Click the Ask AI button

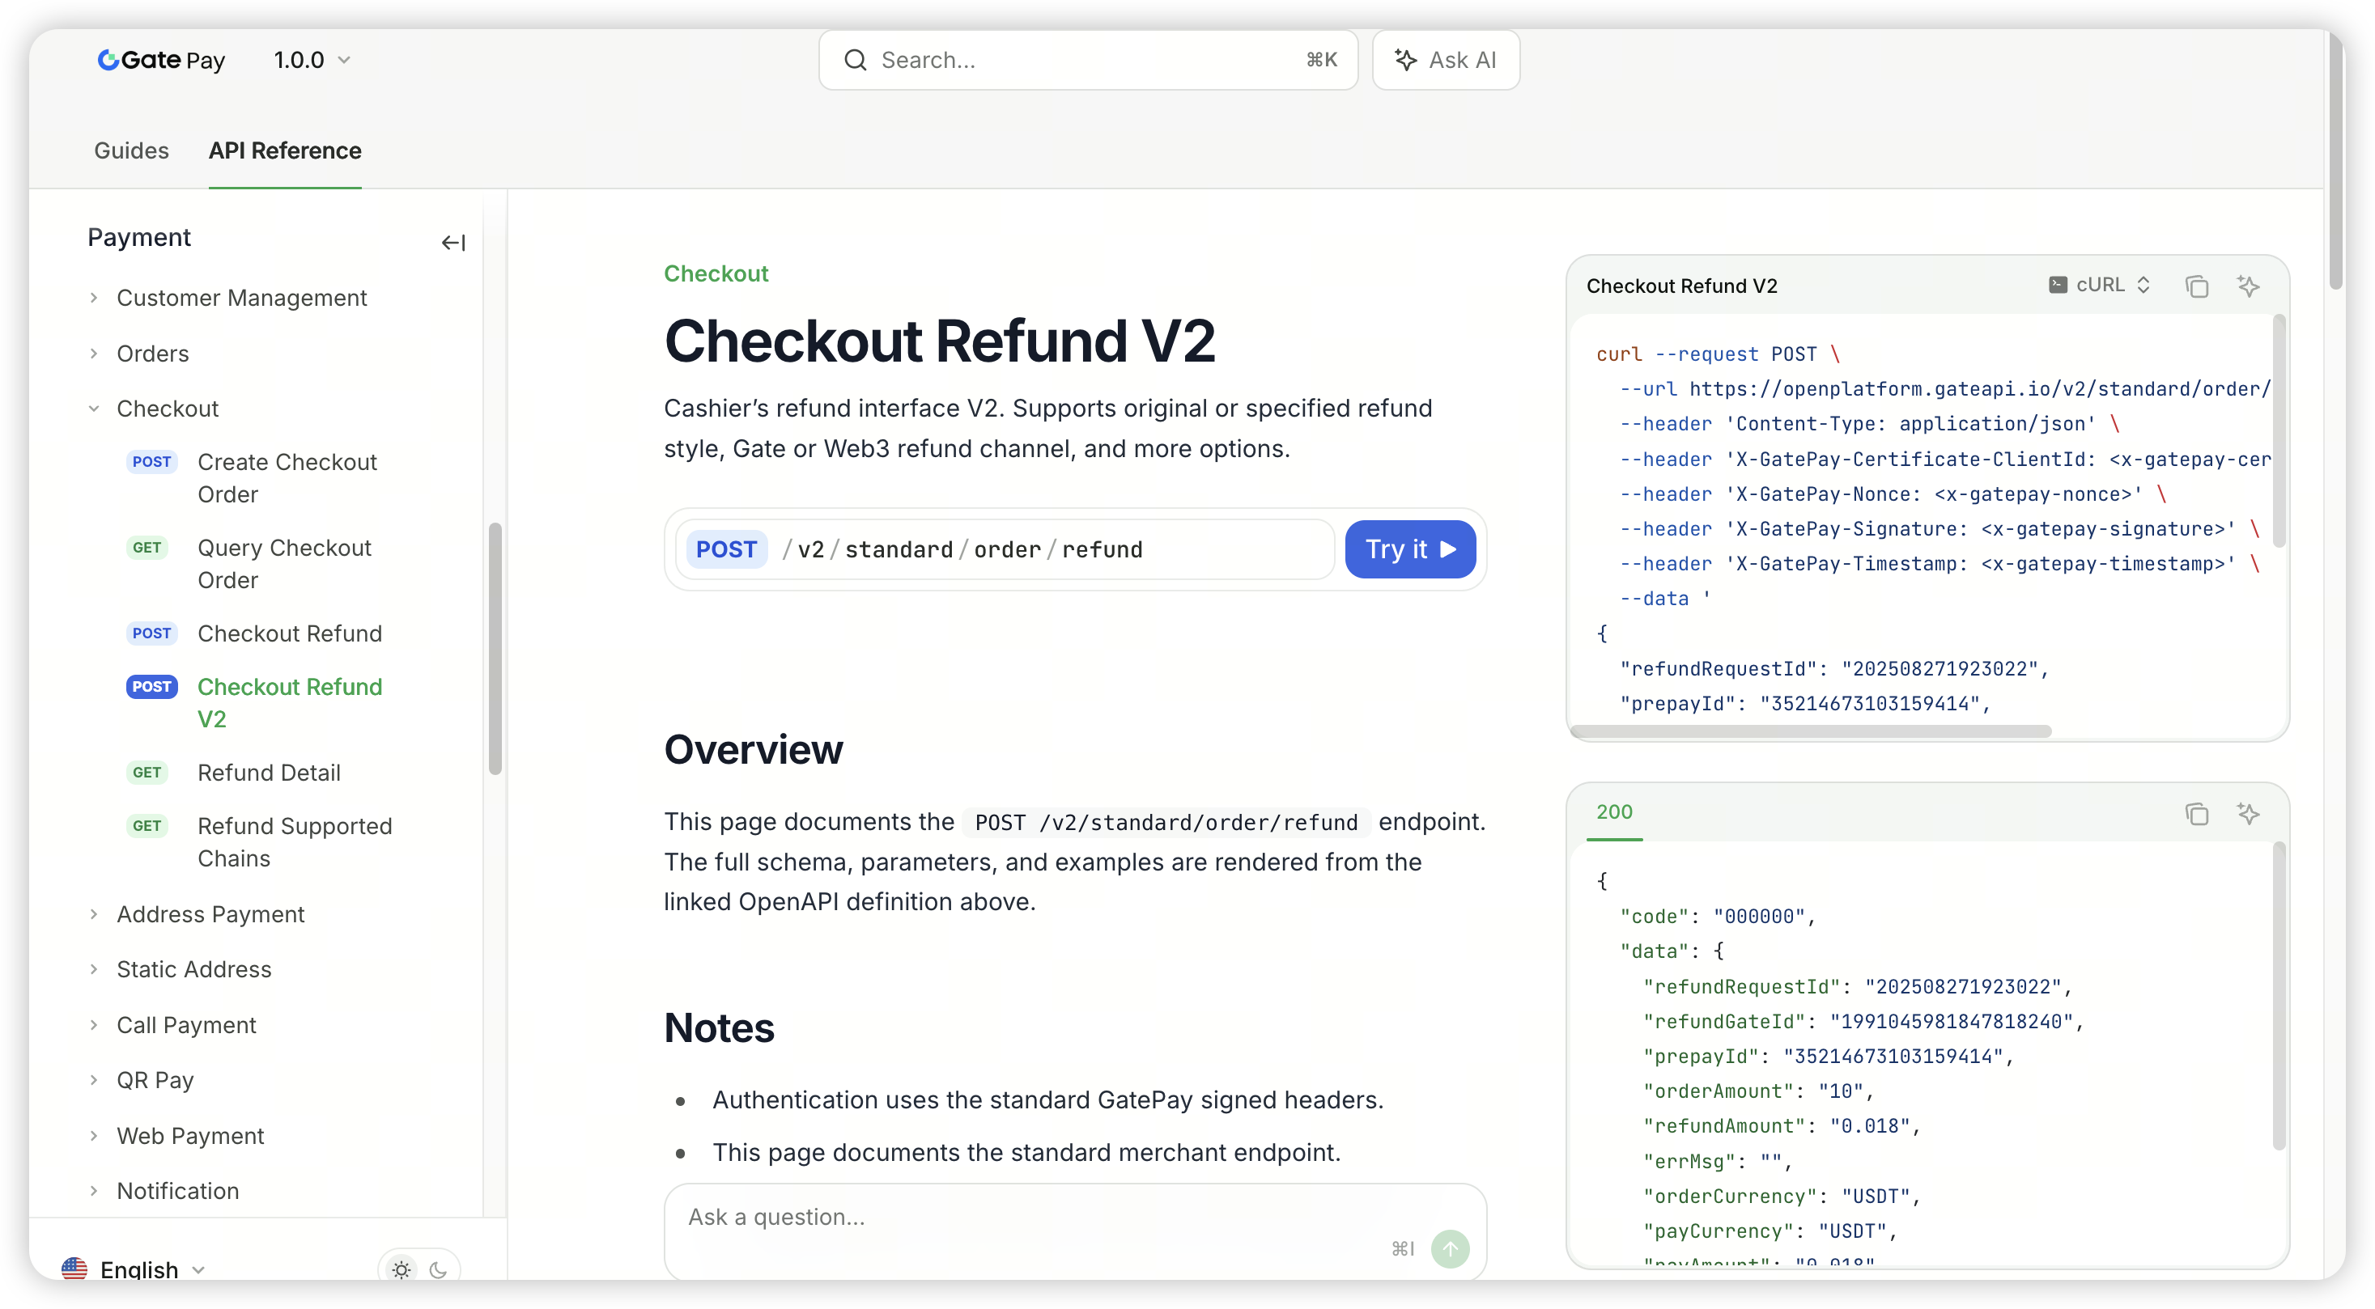tap(1446, 60)
